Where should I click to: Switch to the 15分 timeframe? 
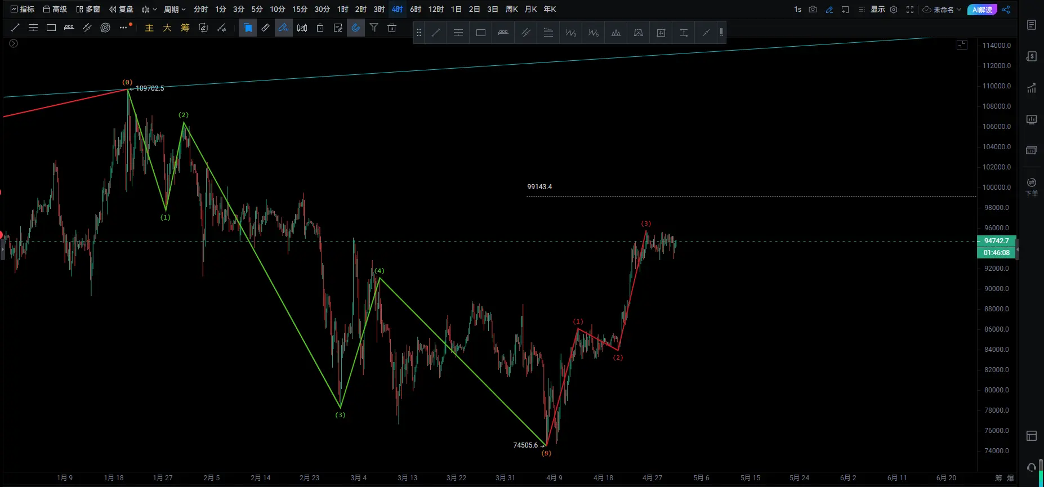pyautogui.click(x=300, y=9)
